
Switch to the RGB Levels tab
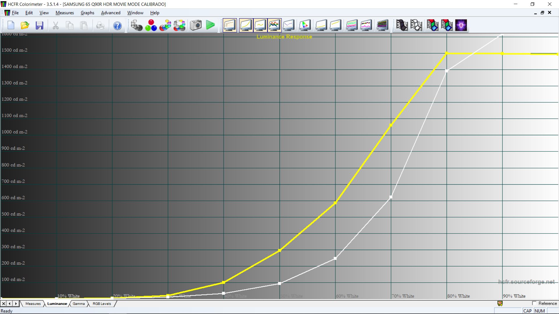click(102, 304)
